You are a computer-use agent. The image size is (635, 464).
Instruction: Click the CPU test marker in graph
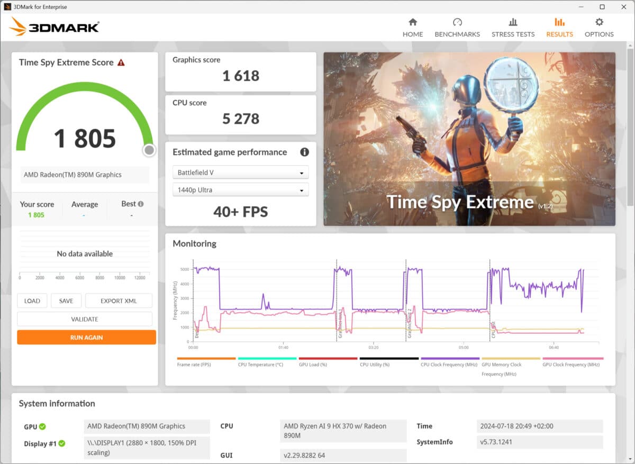(x=490, y=299)
